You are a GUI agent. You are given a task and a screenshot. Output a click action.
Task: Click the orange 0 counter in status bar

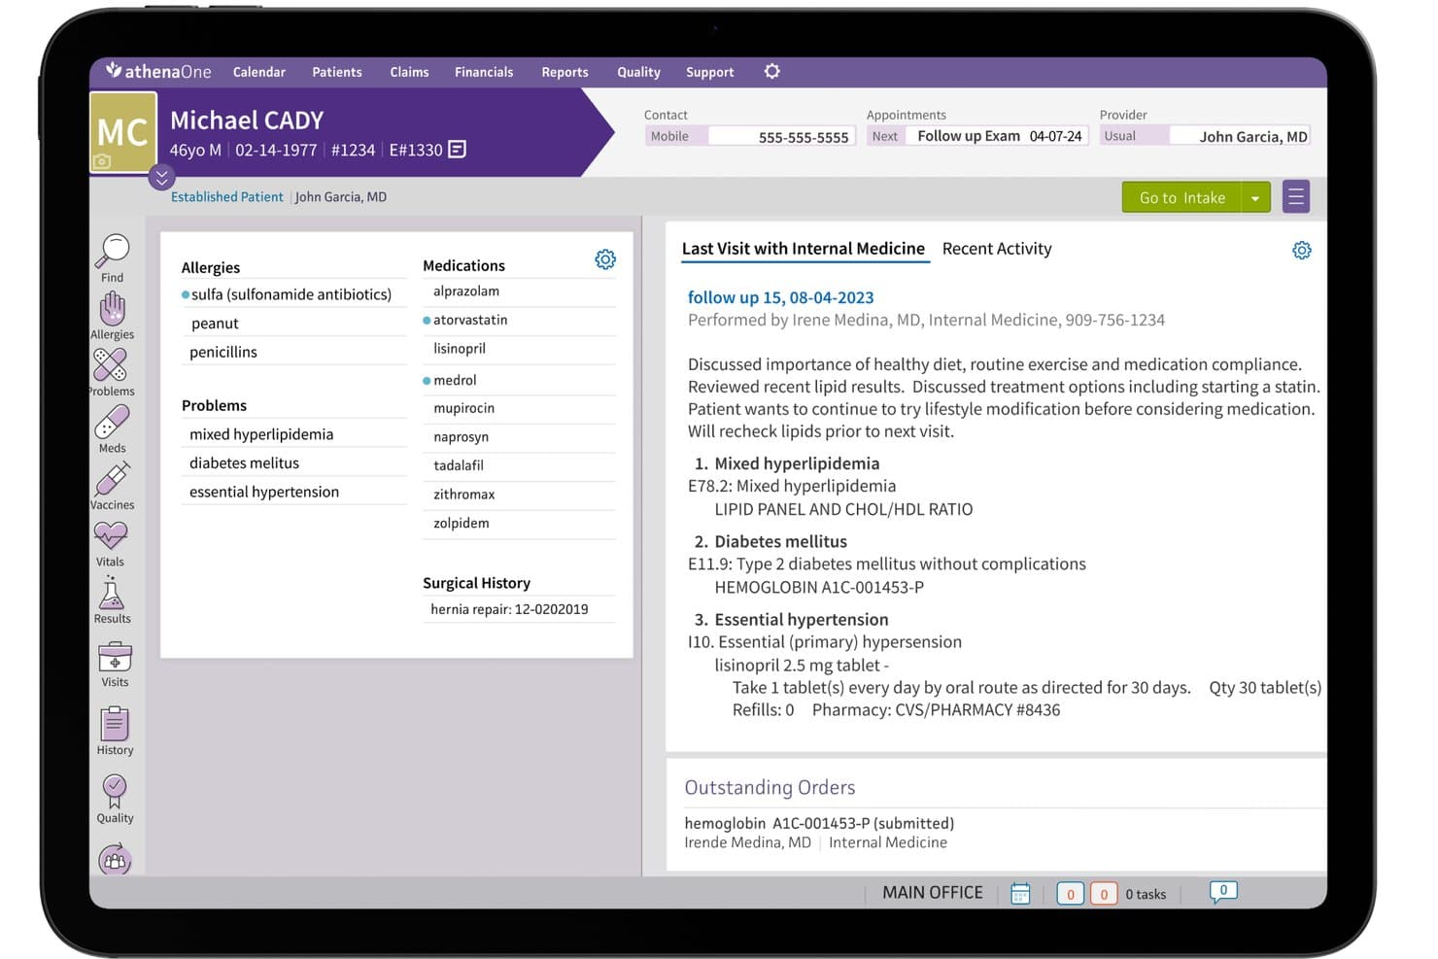pyautogui.click(x=1104, y=894)
